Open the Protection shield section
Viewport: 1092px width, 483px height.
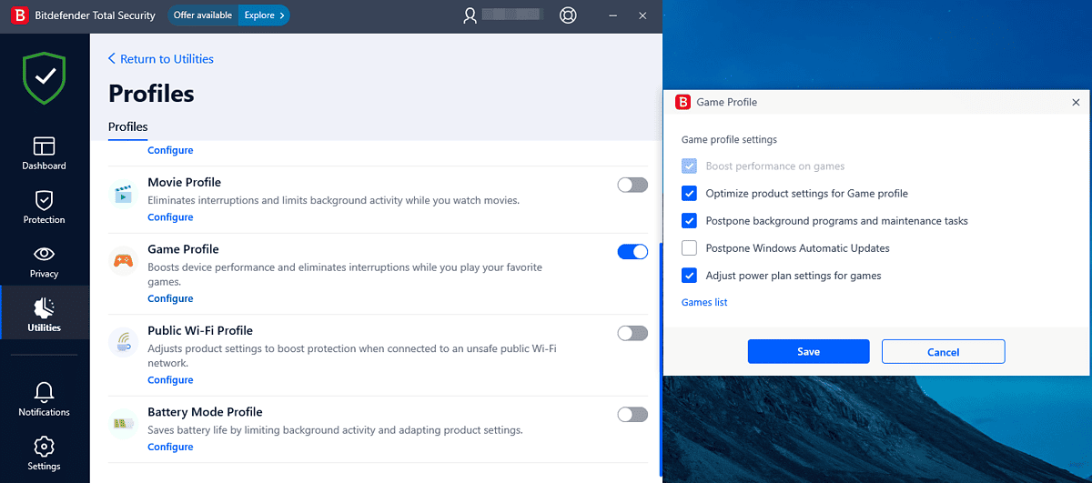[x=44, y=207]
